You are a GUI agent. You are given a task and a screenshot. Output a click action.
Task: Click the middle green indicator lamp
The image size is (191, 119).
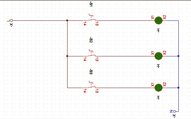(159, 56)
